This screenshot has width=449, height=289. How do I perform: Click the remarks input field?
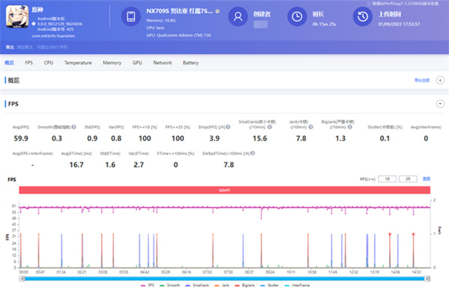click(x=42, y=47)
